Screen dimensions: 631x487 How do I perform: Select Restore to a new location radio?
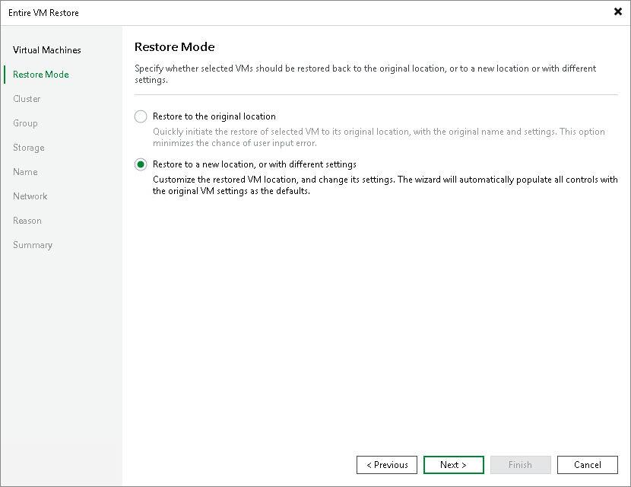pos(141,164)
